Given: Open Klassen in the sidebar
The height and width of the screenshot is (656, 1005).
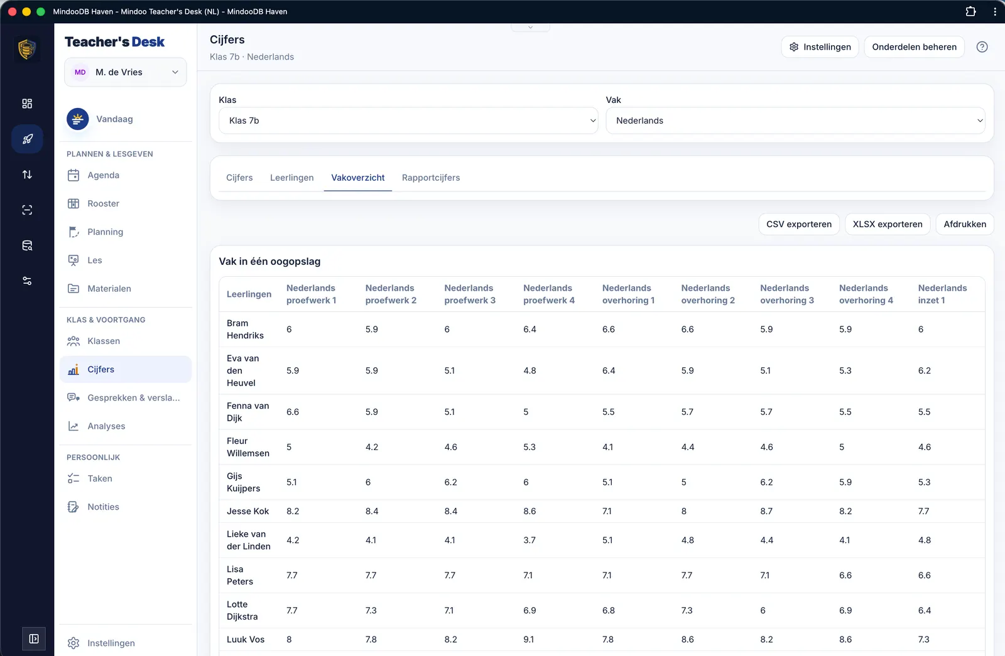Looking at the screenshot, I should pyautogui.click(x=126, y=341).
